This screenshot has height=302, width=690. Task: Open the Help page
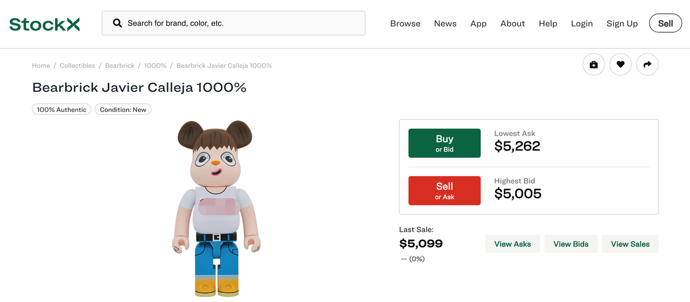click(548, 24)
